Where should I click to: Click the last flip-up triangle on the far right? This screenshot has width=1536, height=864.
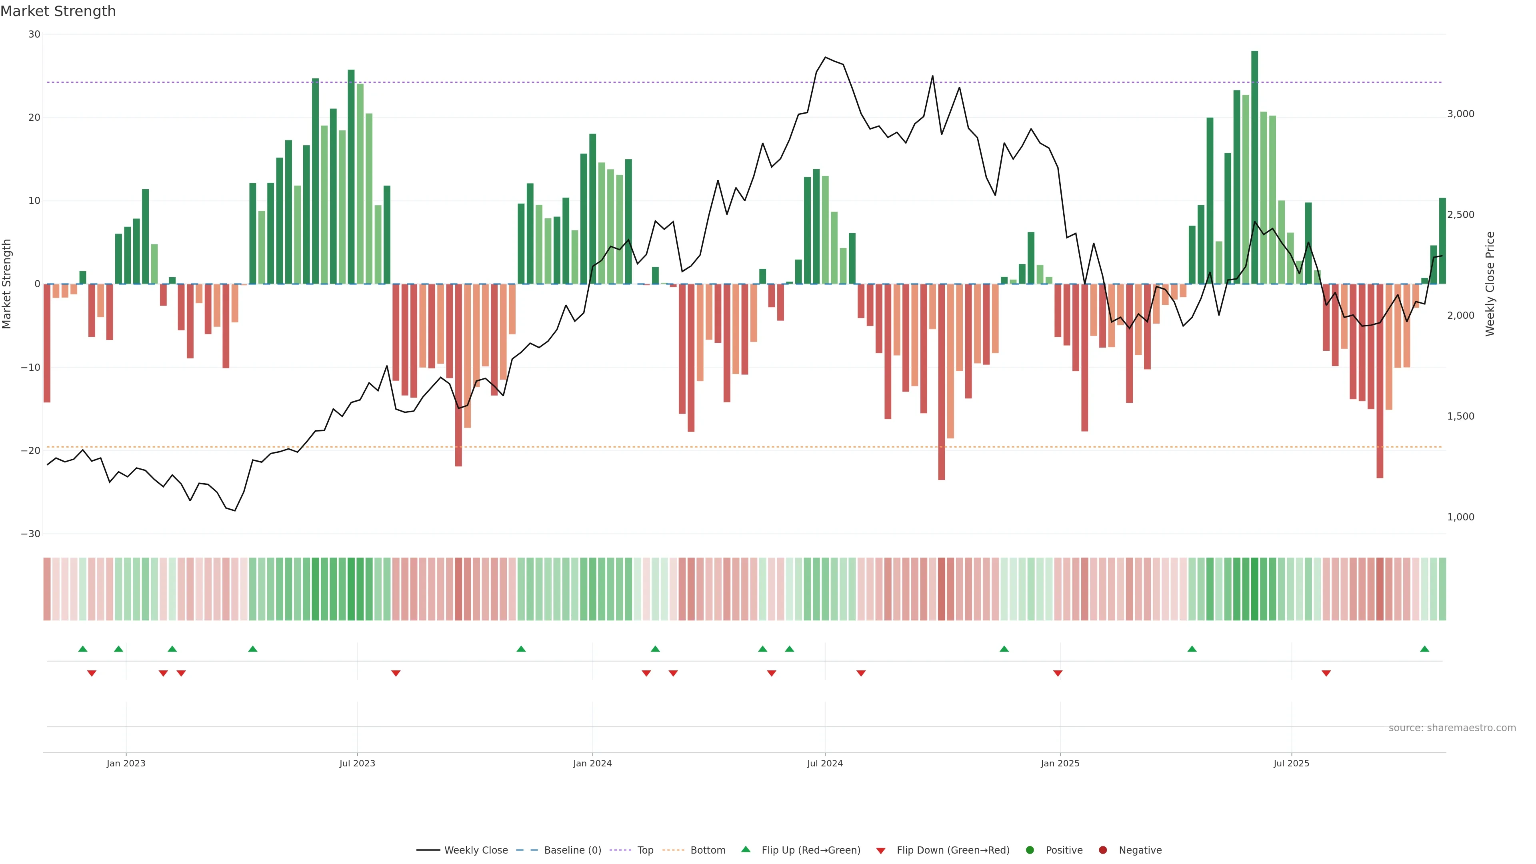point(1424,649)
